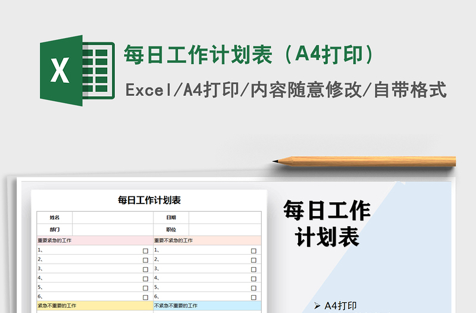Screen dimensions: 476x313
Task: Tick checkbox for item 1 under 重要紧急的工作
Action: pos(145,251)
